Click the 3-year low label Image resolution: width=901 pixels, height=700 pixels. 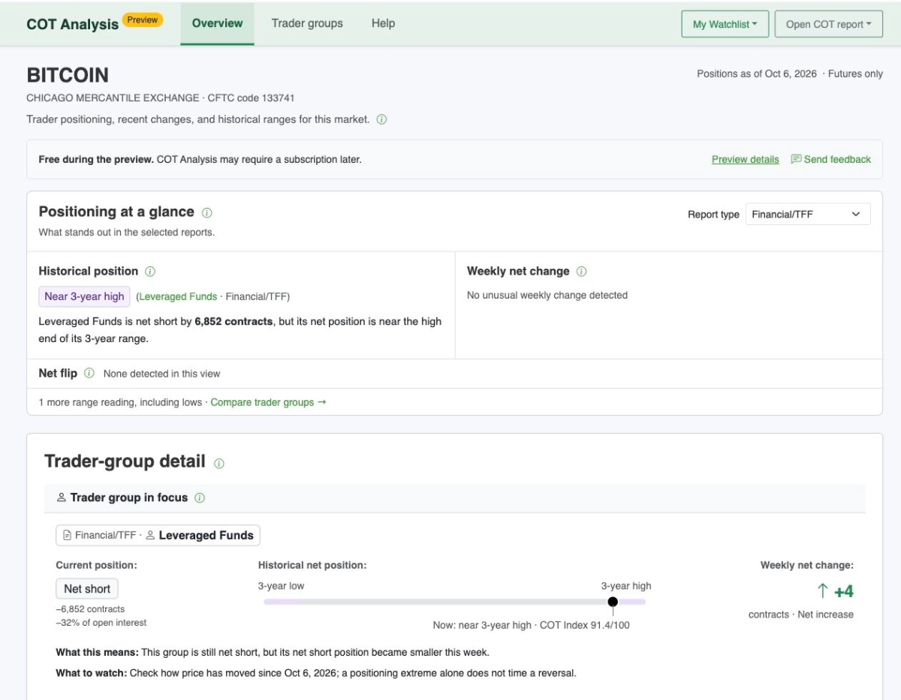(282, 586)
